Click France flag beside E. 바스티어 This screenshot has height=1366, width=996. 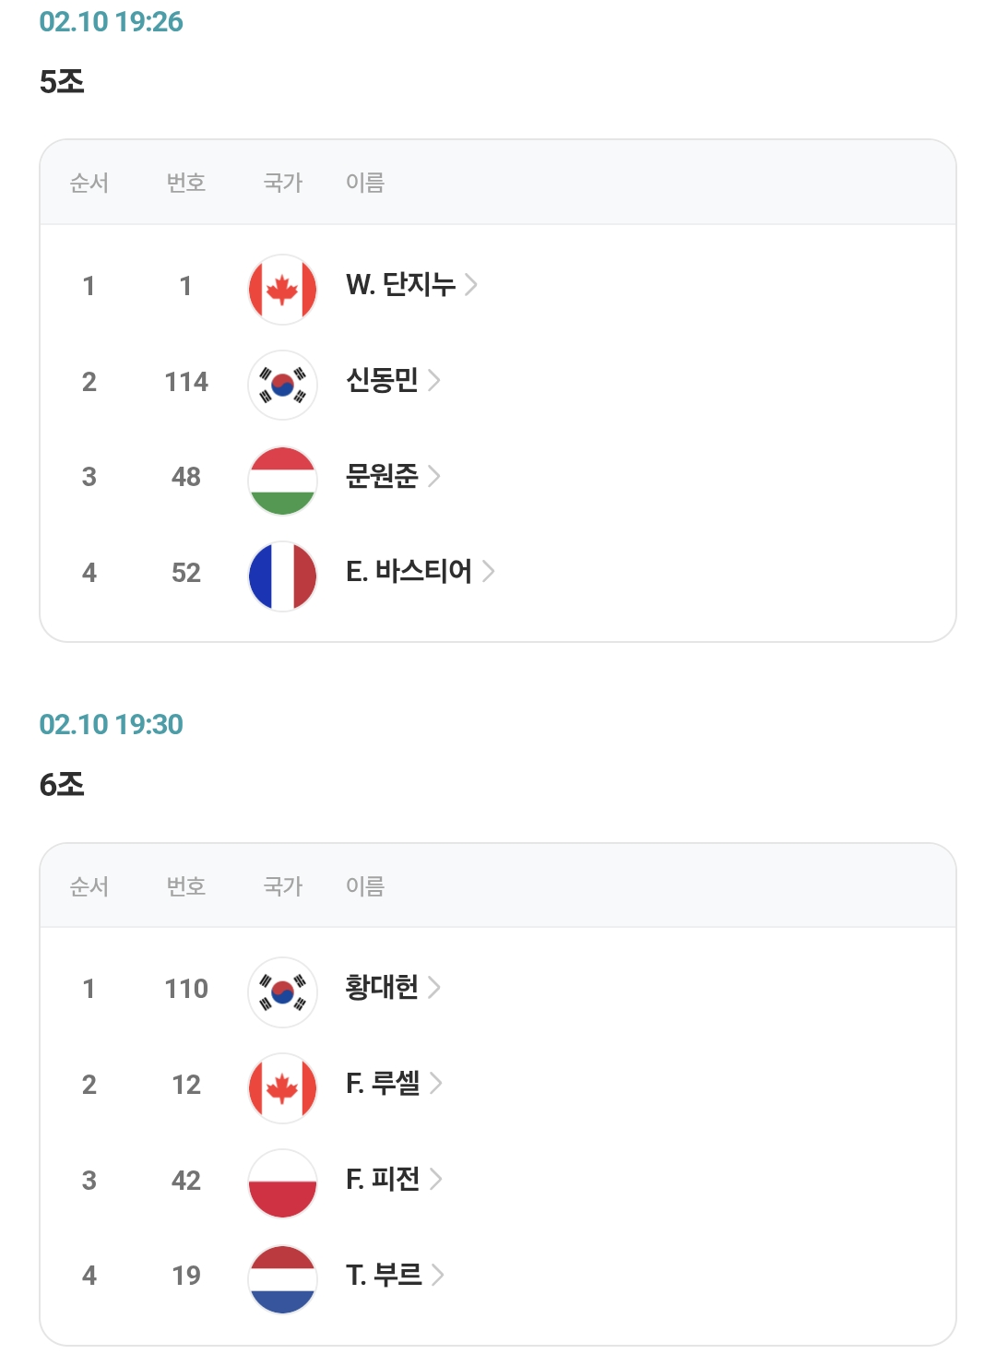click(x=282, y=576)
